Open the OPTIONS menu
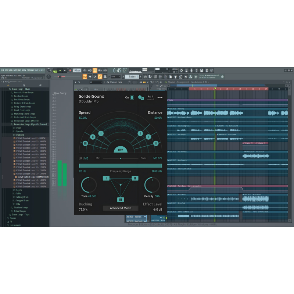Screen dimensions: 294x294 pos(30,71)
